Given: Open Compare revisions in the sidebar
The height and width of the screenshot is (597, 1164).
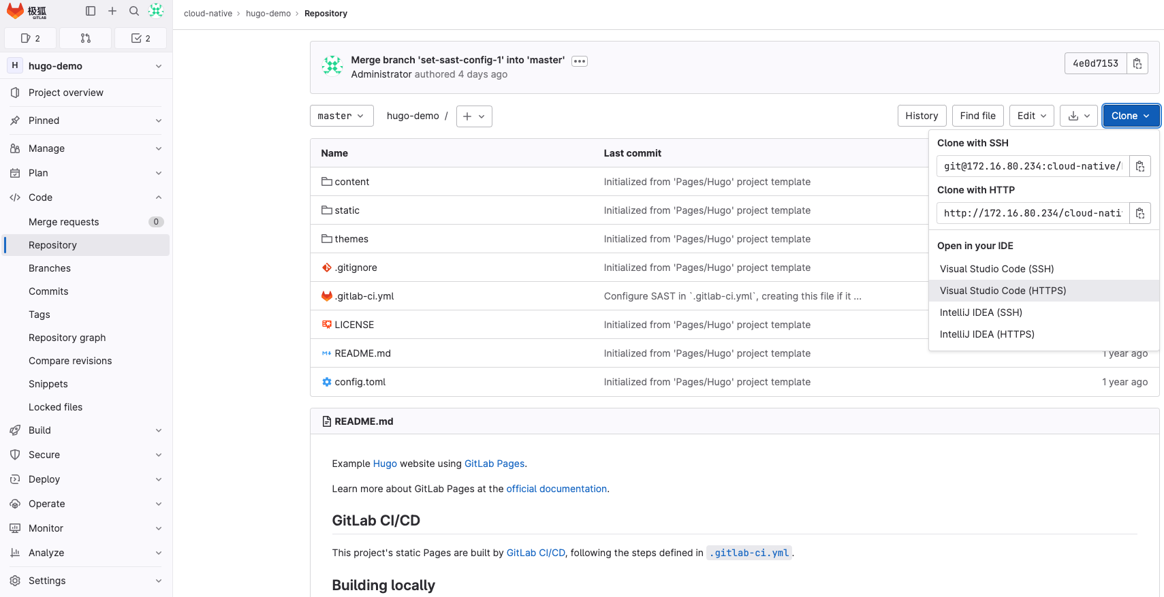Looking at the screenshot, I should coord(86,361).
